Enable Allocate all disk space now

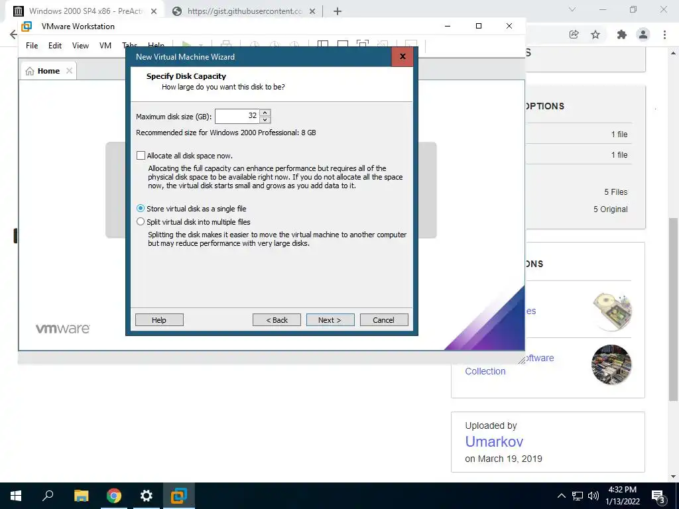pyautogui.click(x=141, y=155)
